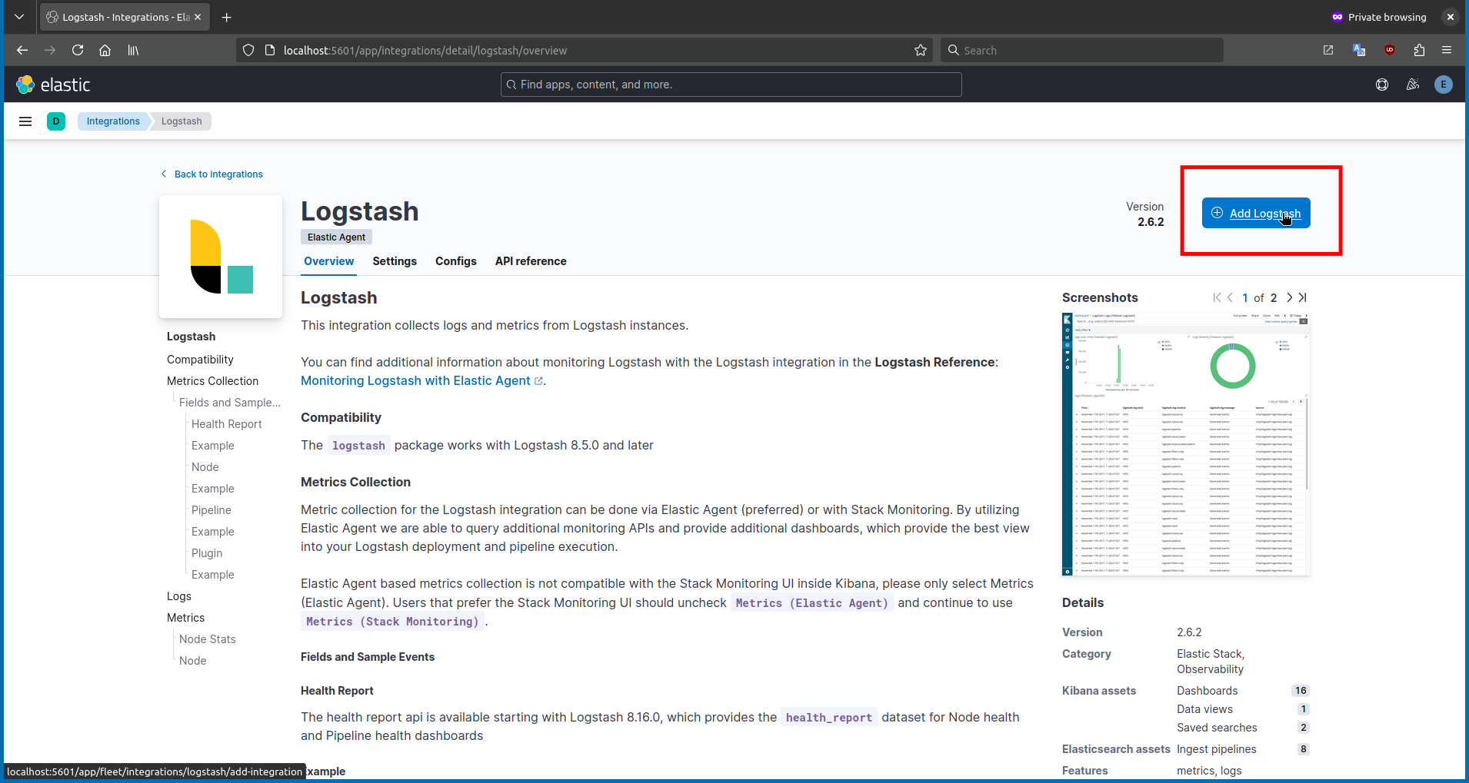Screen dimensions: 1469x783
Task: Open browser home page
Action: [105, 50]
